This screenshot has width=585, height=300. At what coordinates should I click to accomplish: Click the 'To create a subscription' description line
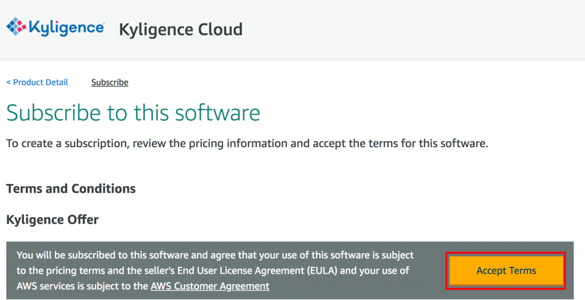(247, 143)
